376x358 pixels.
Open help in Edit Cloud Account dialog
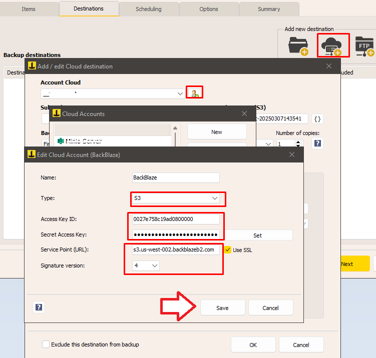tap(39, 307)
